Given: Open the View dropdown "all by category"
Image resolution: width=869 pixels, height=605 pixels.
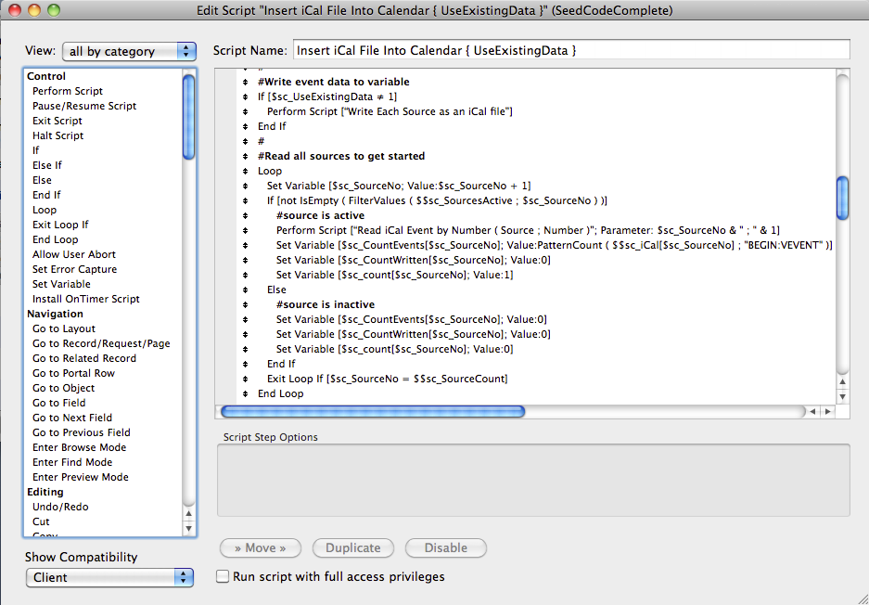Looking at the screenshot, I should [x=129, y=52].
